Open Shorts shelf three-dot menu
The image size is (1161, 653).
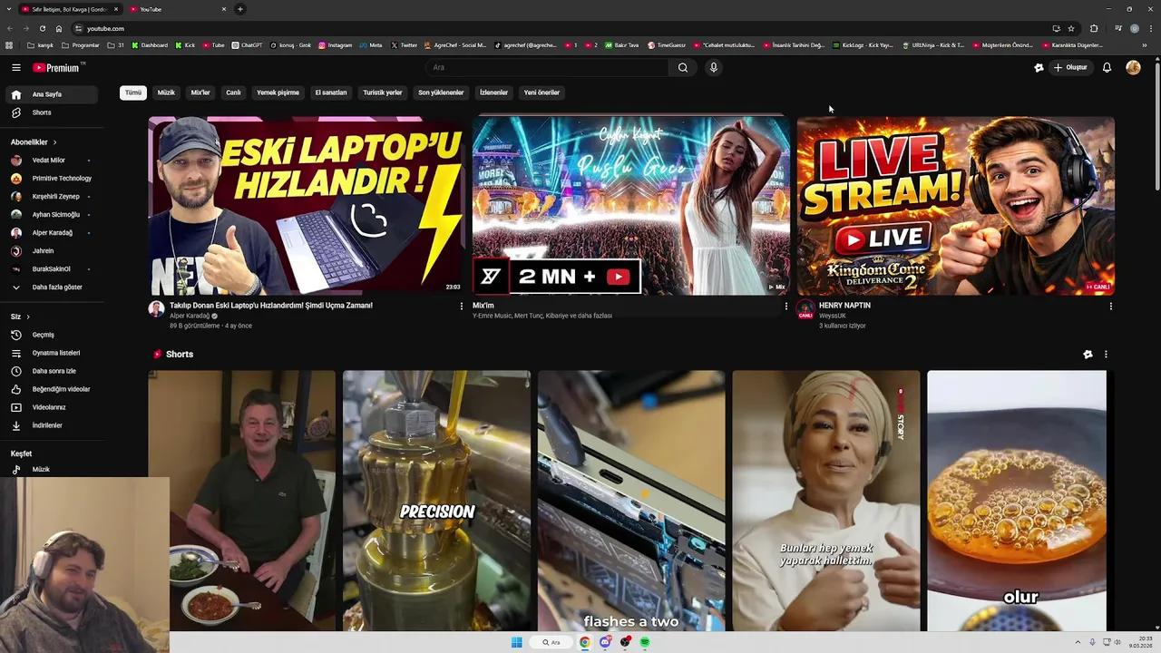[x=1105, y=355]
